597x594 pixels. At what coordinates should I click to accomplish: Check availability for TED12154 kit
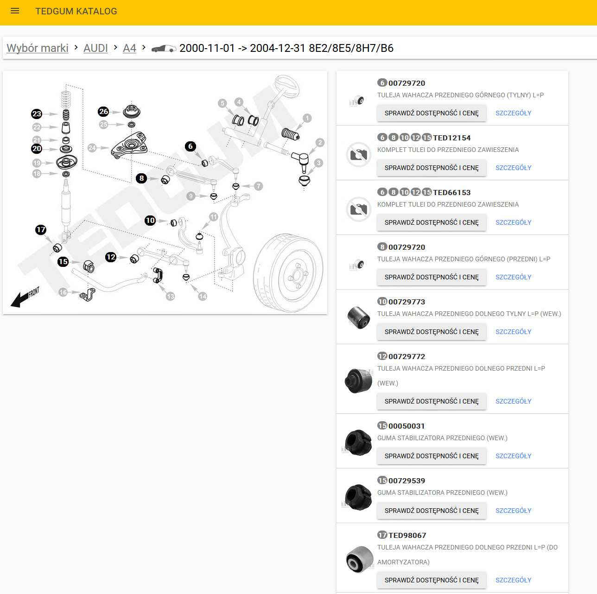(x=432, y=168)
